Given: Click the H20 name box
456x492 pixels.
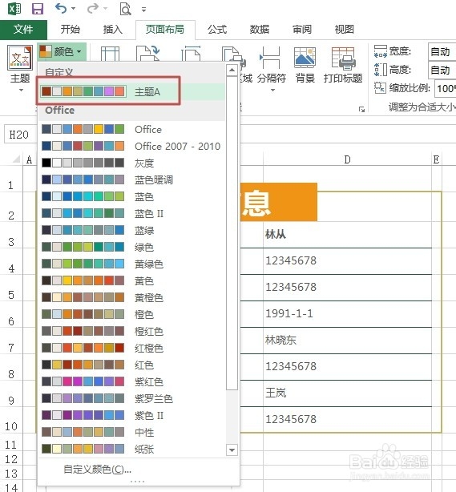Looking at the screenshot, I should pos(19,135).
